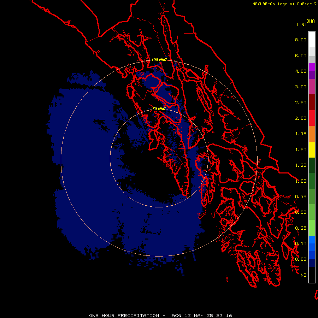Pick the white swatch in the color scale

(312, 39)
